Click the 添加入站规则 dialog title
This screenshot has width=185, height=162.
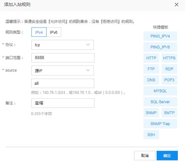(x=17, y=5)
